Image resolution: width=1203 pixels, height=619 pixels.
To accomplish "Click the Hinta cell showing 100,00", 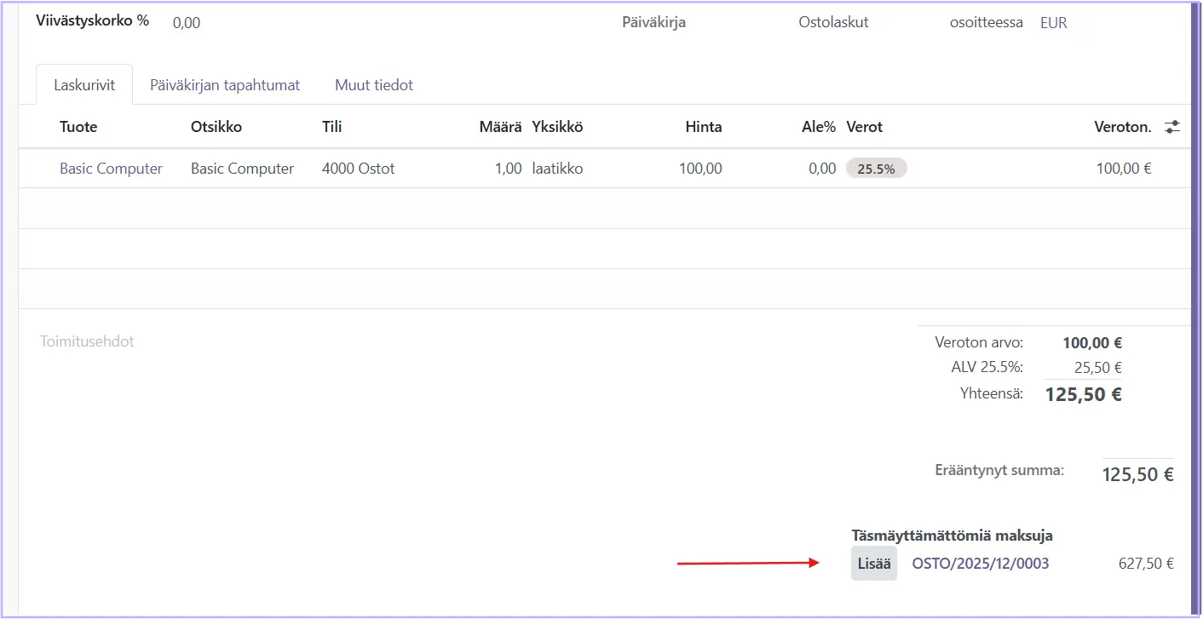I will [x=699, y=169].
